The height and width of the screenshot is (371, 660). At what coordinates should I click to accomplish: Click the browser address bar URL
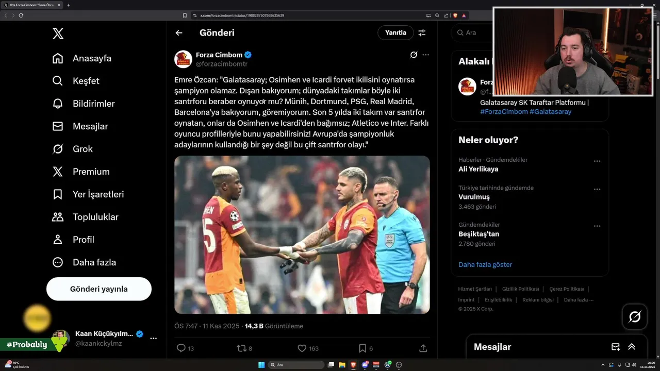242,15
